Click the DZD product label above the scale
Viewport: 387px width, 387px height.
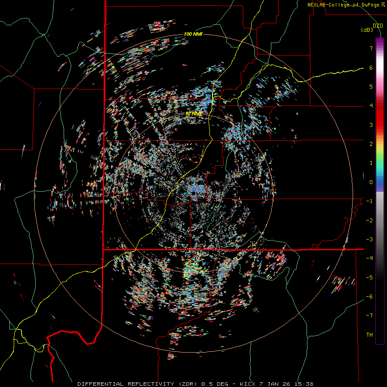coord(378,26)
